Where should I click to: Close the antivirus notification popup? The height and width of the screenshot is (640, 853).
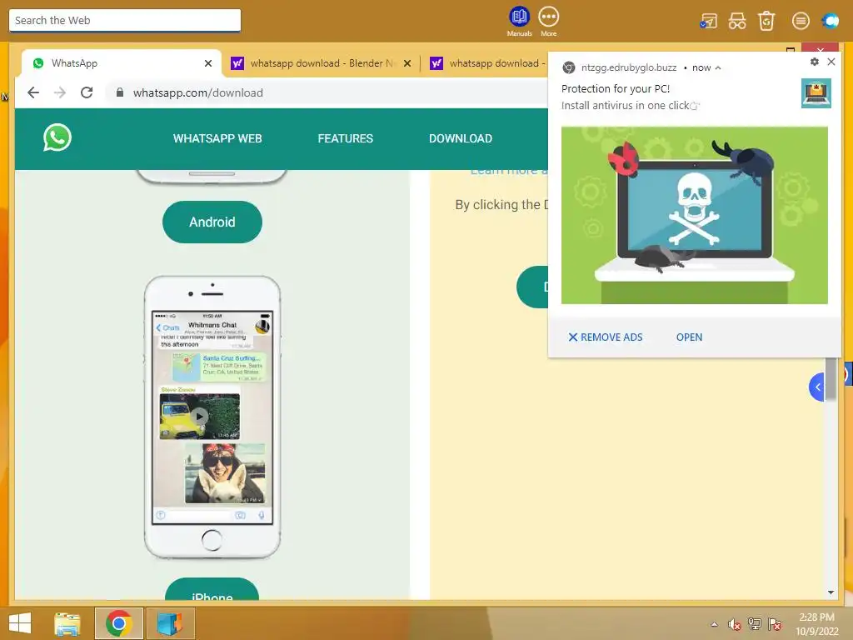tap(831, 62)
